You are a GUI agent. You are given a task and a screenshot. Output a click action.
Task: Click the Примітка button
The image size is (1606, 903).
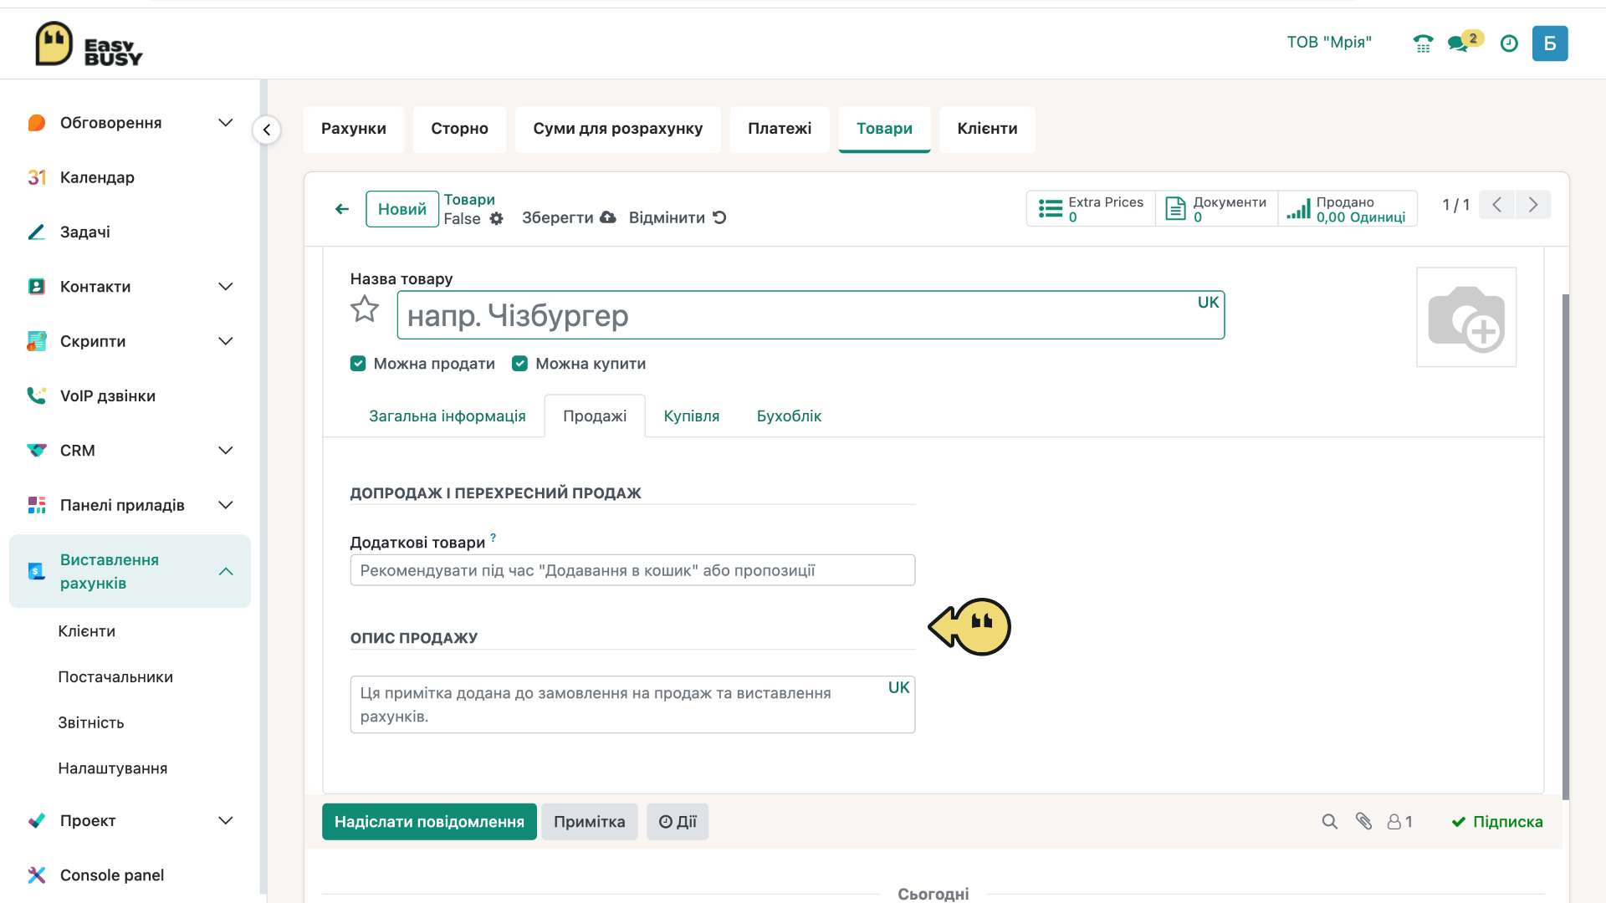coord(590,822)
